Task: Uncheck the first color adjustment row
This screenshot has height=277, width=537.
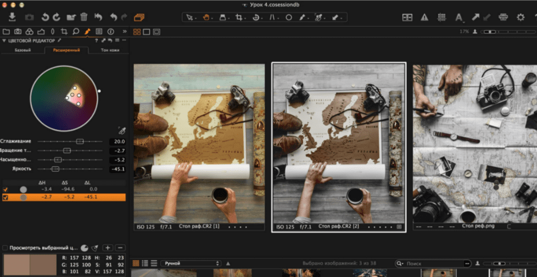Action: (x=5, y=189)
